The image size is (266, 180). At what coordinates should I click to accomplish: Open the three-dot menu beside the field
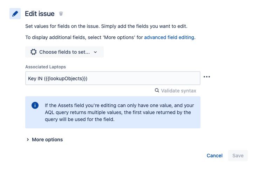[207, 77]
